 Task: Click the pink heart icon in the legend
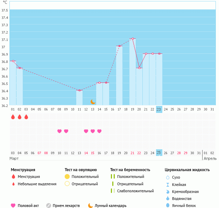coord(13,206)
